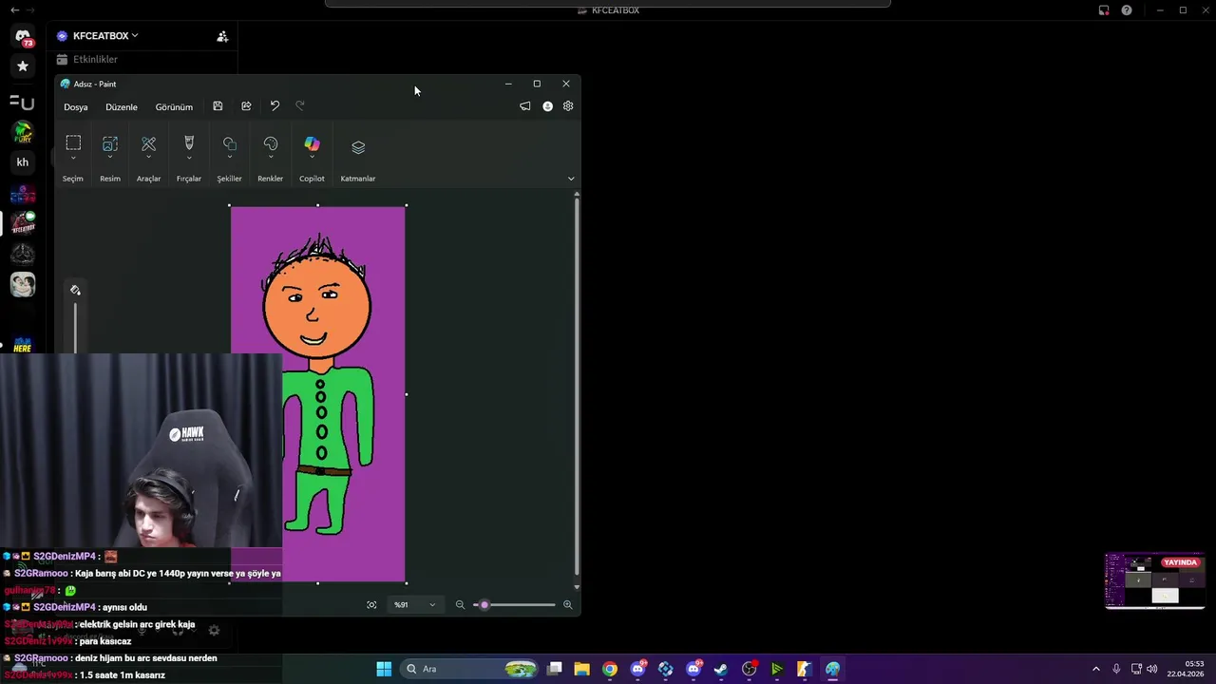Open the Görünüm menu

click(174, 107)
